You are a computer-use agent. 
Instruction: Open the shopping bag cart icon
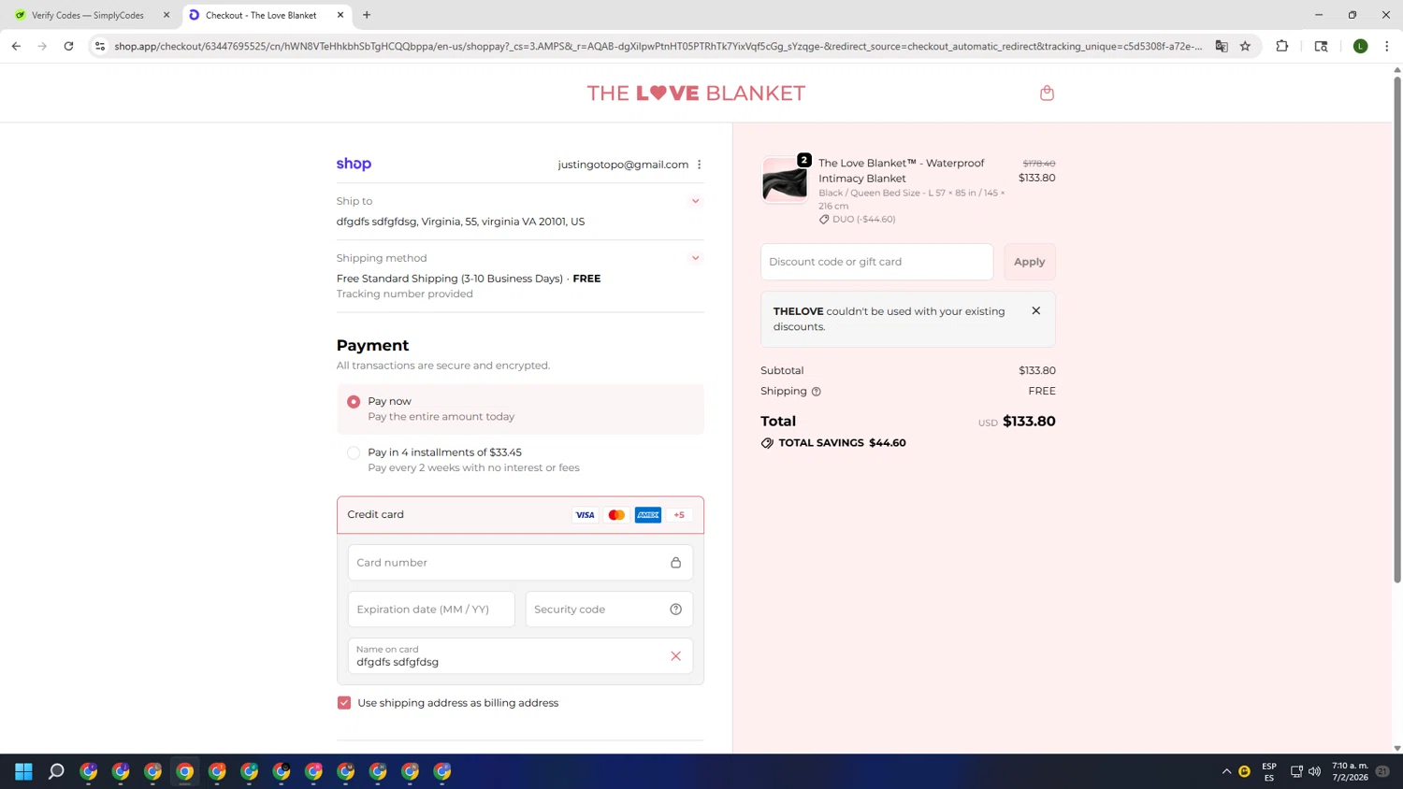pos(1047,93)
